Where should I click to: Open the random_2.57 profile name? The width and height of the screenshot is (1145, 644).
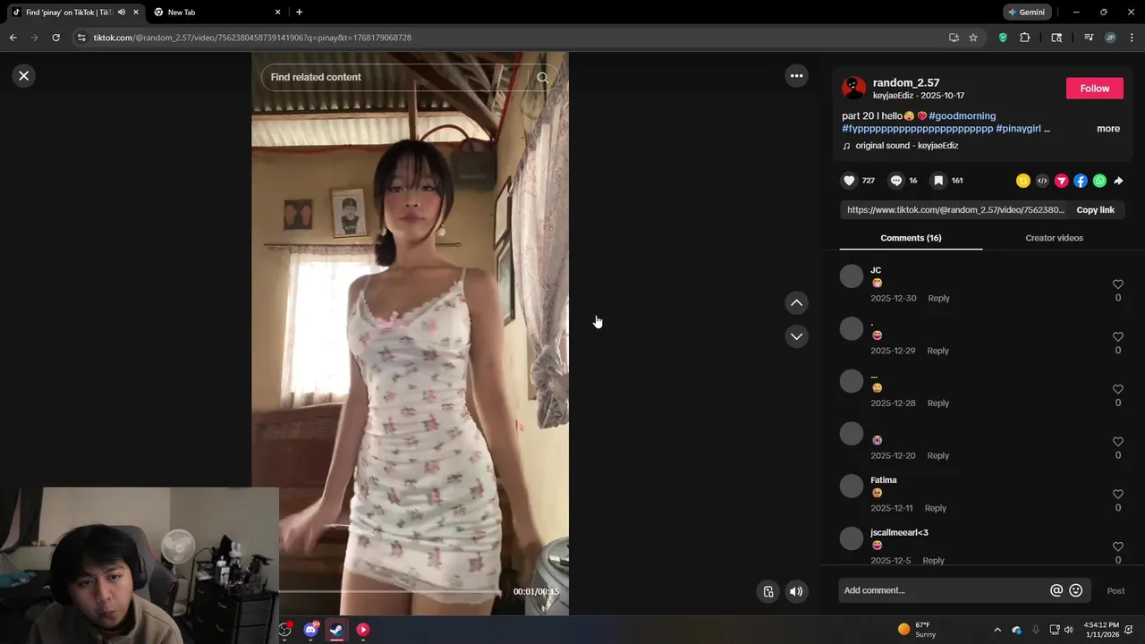click(x=906, y=82)
